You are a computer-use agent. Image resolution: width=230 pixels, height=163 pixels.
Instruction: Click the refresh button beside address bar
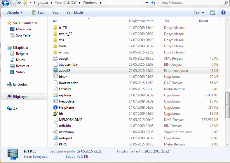point(154,3)
